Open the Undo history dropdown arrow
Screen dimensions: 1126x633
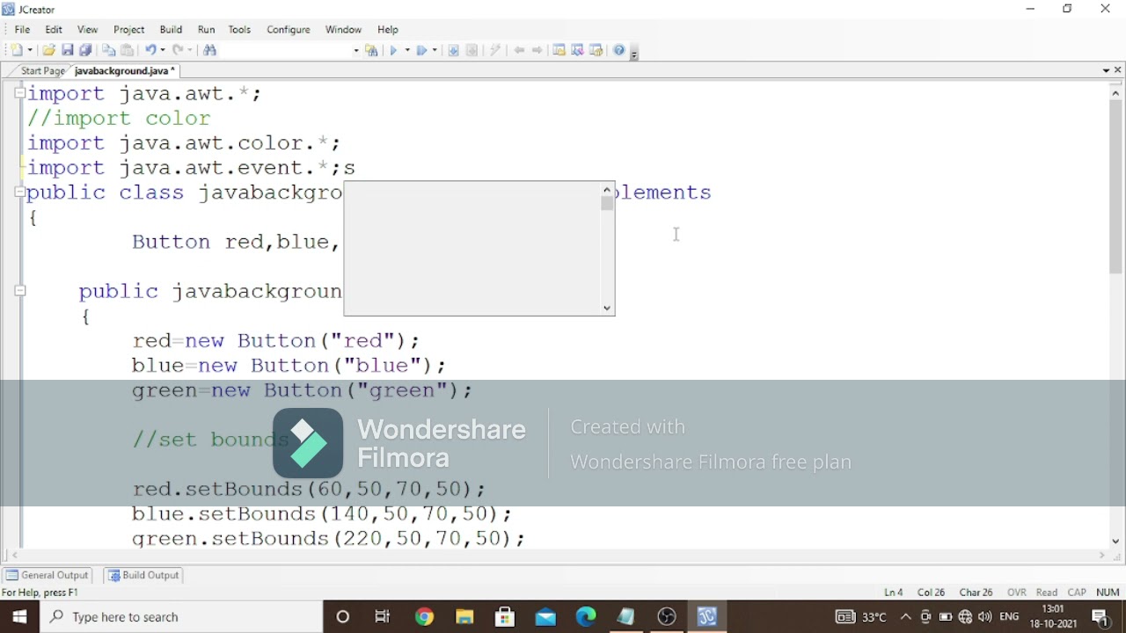coord(162,50)
